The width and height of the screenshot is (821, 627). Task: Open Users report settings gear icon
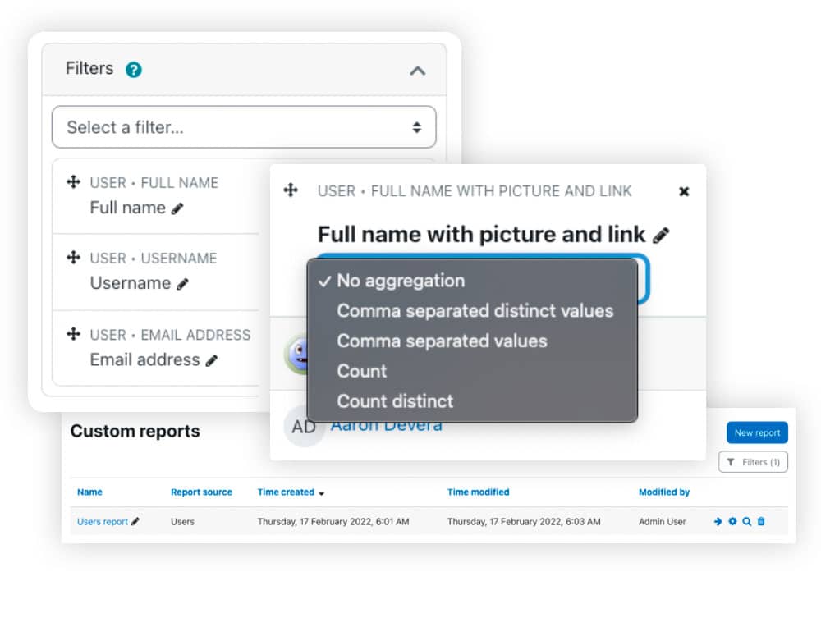(732, 521)
